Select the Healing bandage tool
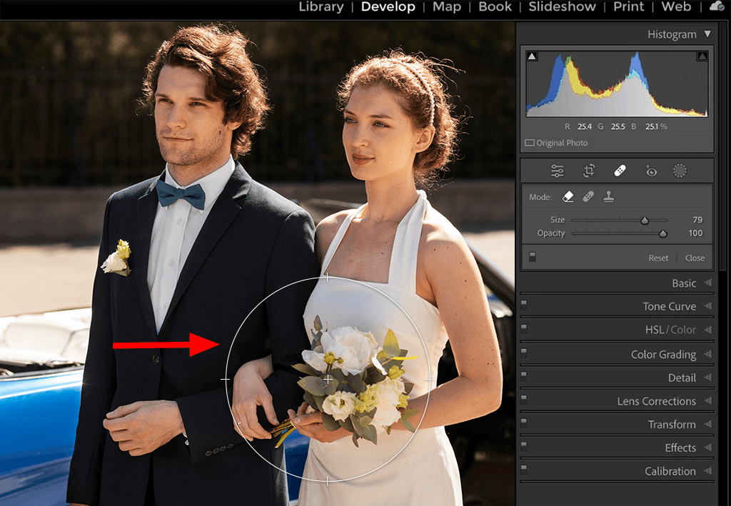The width and height of the screenshot is (731, 506). pos(620,171)
